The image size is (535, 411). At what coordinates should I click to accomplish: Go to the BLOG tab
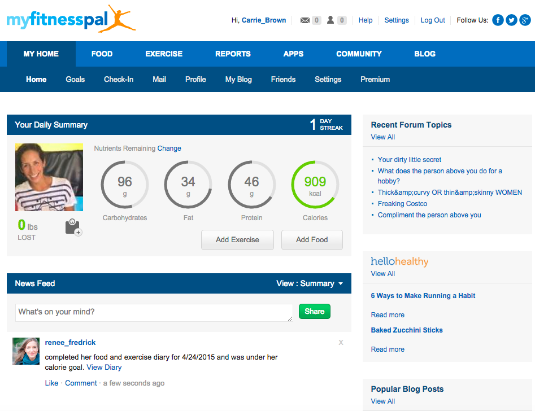425,54
